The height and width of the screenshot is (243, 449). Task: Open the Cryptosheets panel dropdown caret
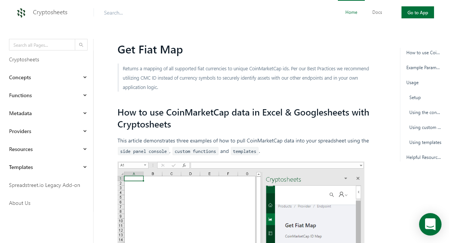tap(345, 179)
